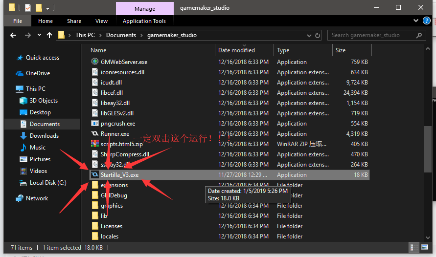Switch to large icons view layout
The image size is (436, 257).
(x=424, y=247)
